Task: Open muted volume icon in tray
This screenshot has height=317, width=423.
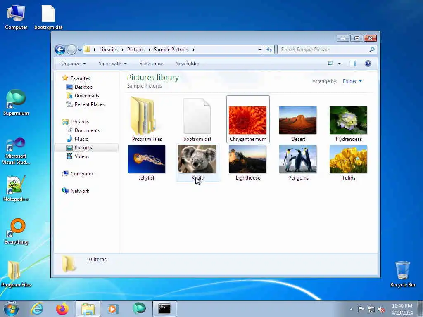Action: (381, 309)
